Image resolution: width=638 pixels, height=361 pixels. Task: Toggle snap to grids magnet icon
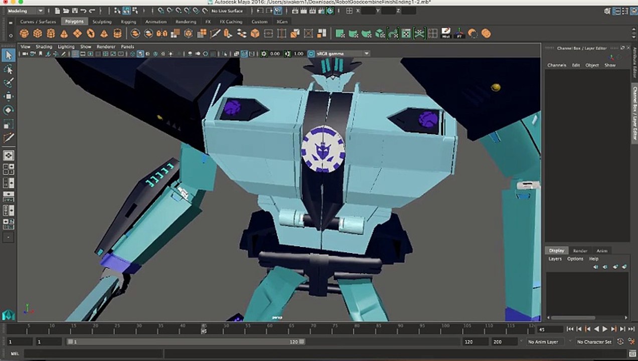(161, 11)
